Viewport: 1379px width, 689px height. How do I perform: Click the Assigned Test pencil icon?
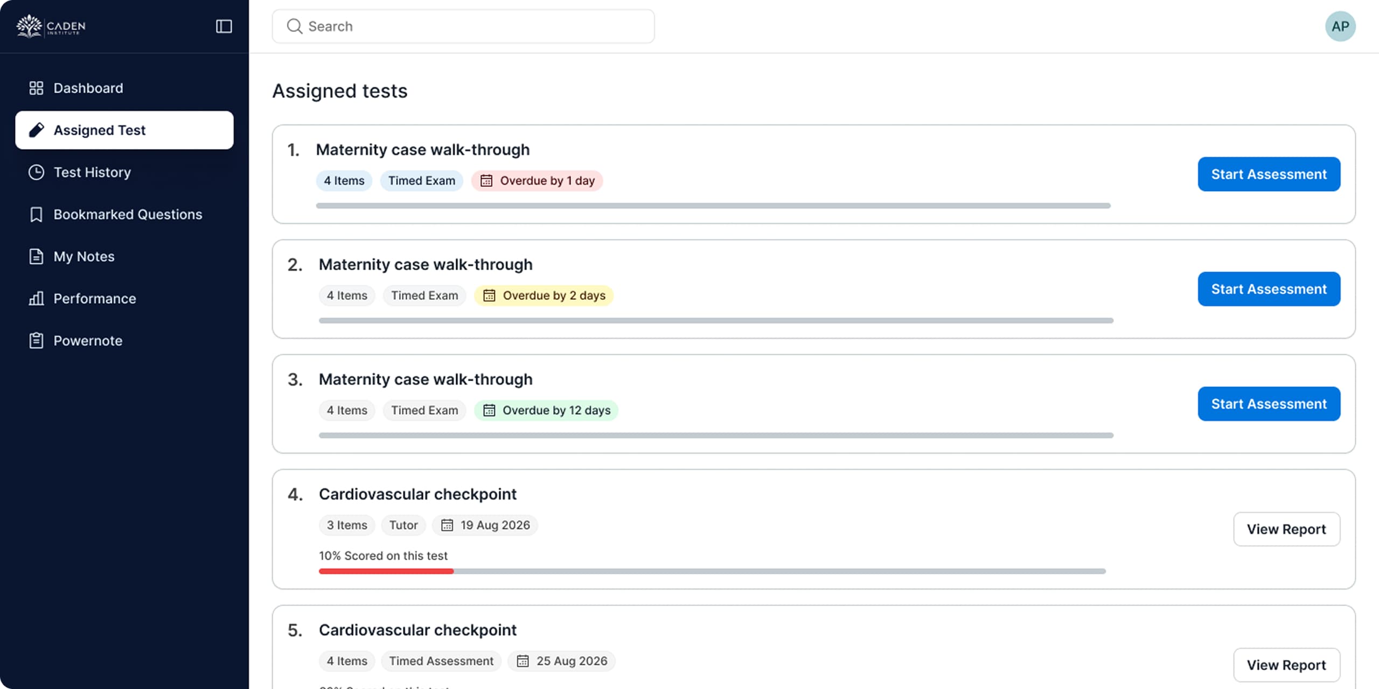pyautogui.click(x=36, y=130)
